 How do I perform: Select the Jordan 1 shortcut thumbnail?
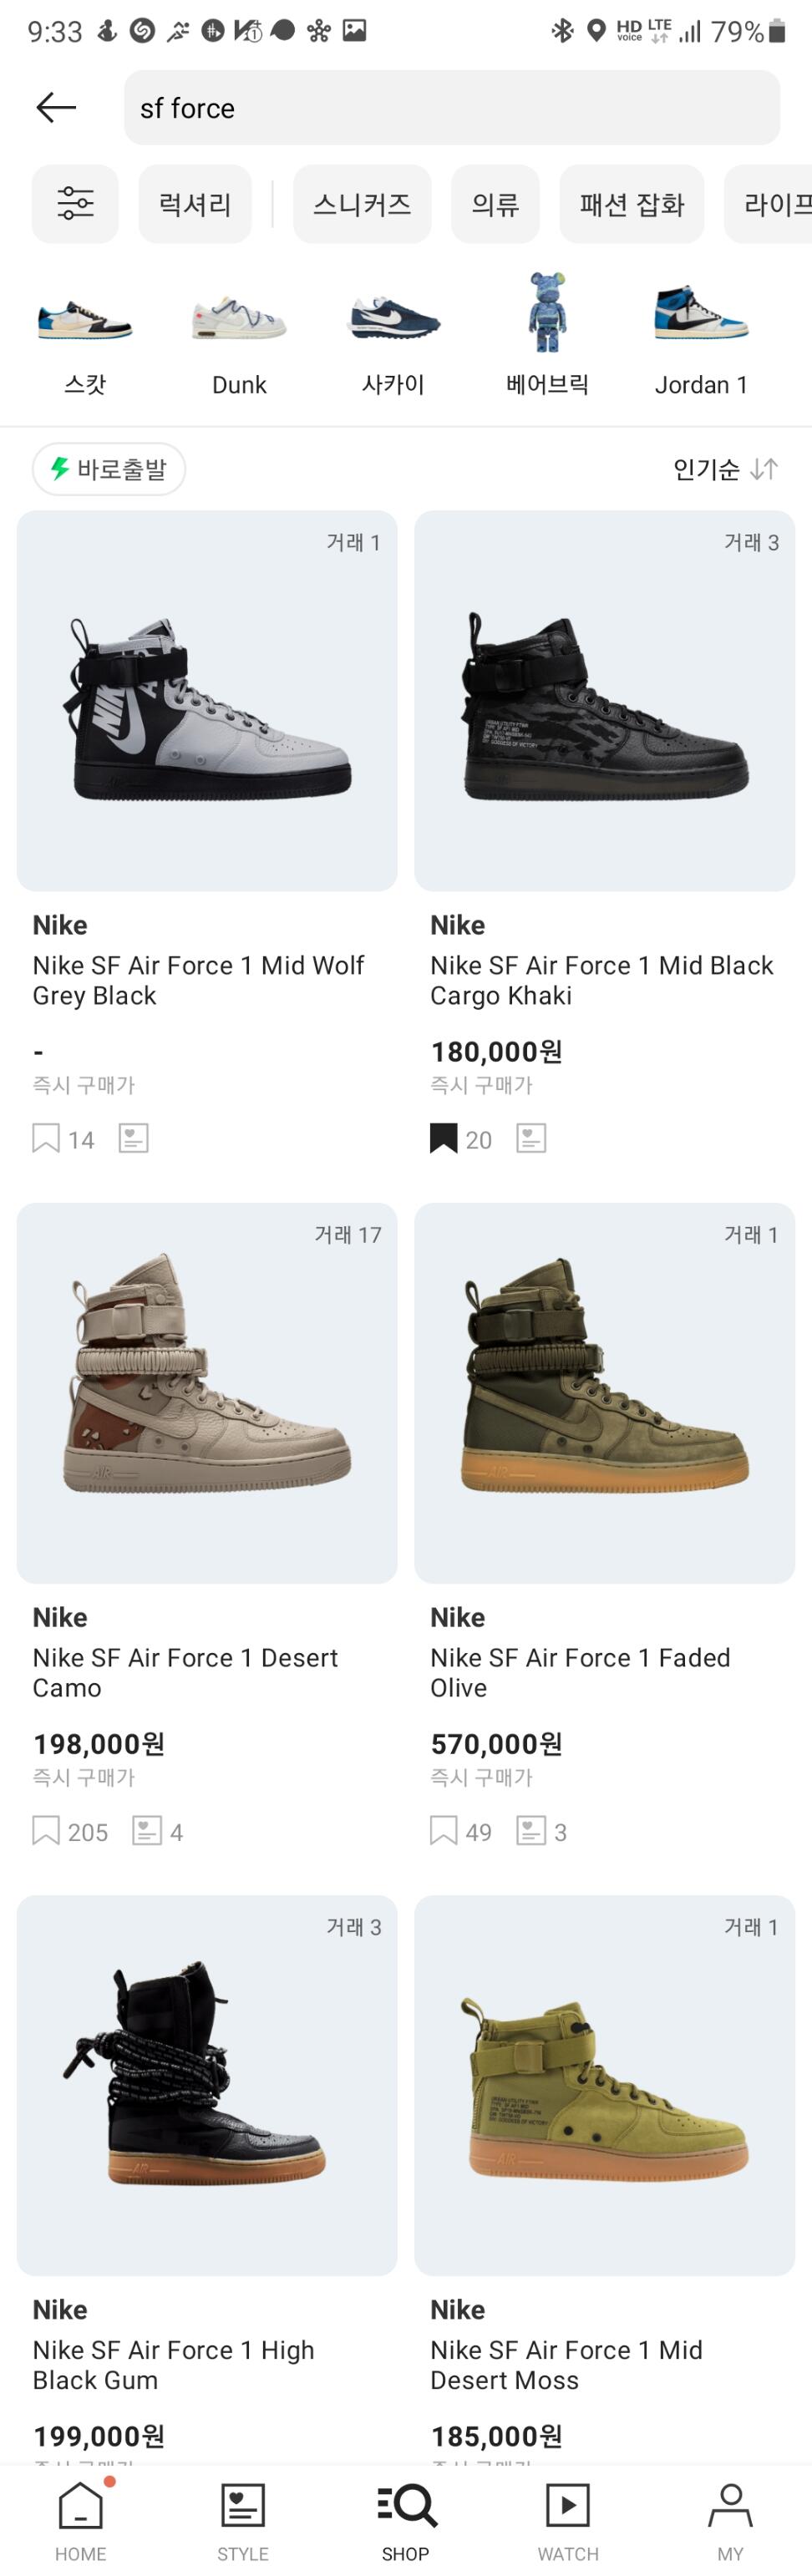click(x=701, y=313)
